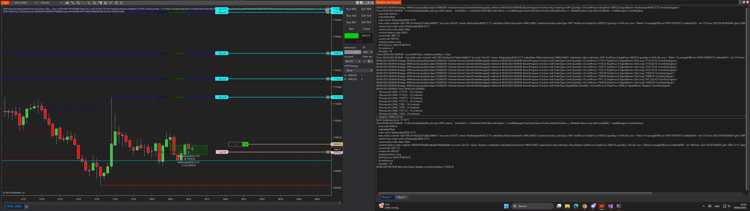Screen dimensions: 750x211
Task: Open the order qty calculator icon
Action: click(369, 61)
